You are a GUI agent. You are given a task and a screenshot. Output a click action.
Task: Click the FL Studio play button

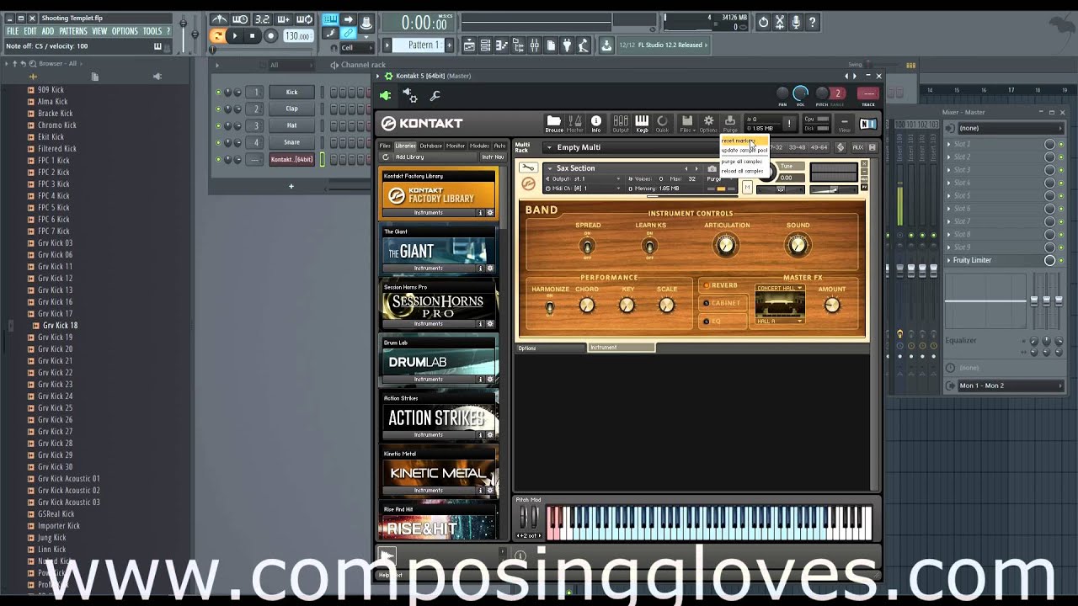[x=235, y=35]
